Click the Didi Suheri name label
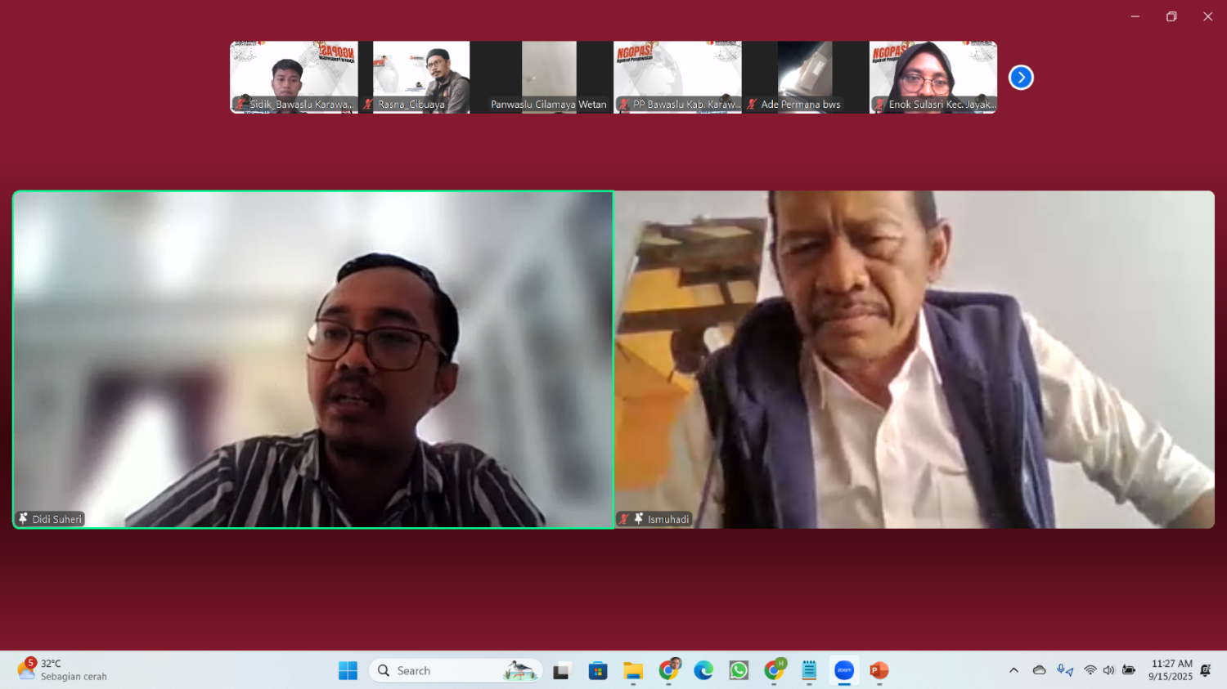This screenshot has height=689, width=1227. point(57,519)
